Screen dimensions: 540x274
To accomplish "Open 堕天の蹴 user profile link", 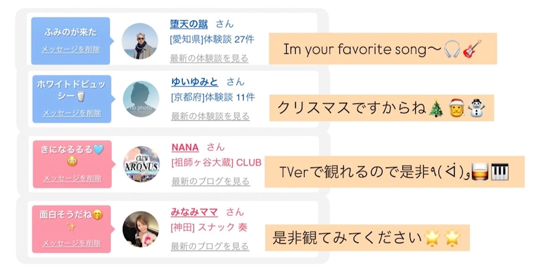I will click(188, 24).
